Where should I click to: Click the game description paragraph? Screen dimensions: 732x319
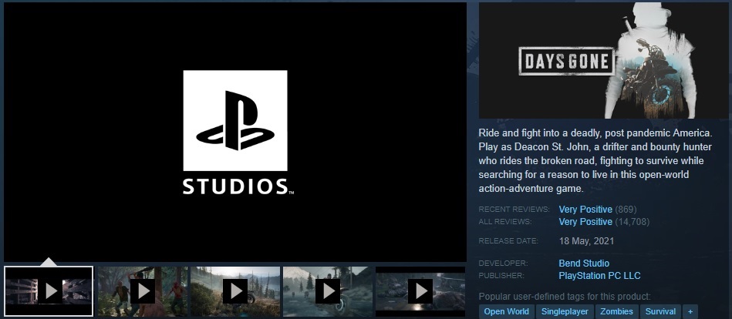pos(595,161)
